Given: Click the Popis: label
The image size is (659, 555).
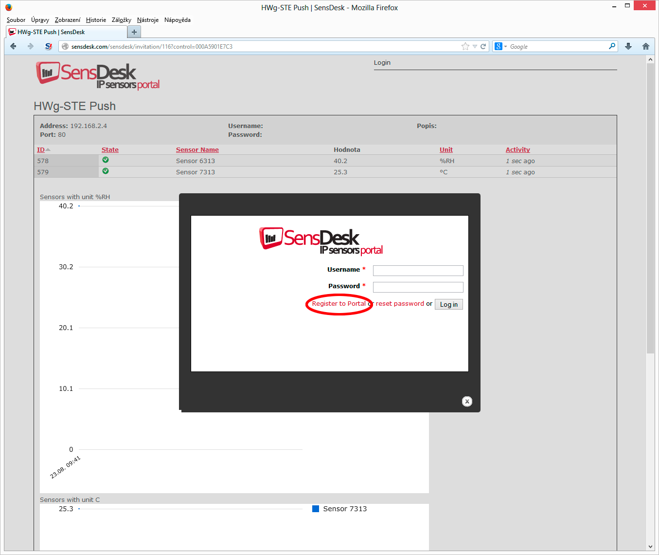Looking at the screenshot, I should click(427, 126).
